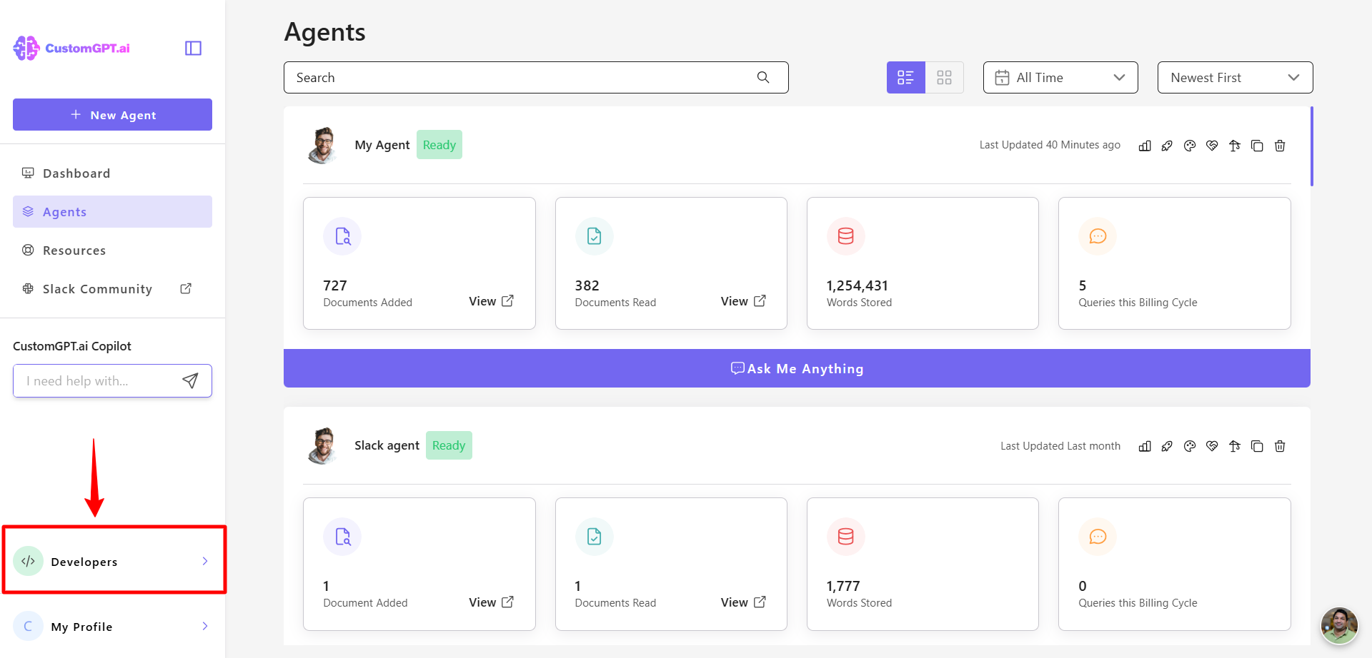View Documents Read for My Agent
The height and width of the screenshot is (658, 1372).
click(743, 301)
